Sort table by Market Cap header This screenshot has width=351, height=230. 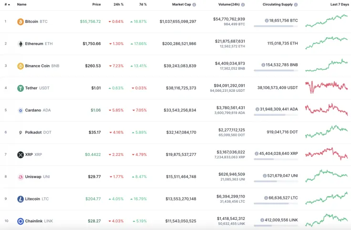point(182,4)
